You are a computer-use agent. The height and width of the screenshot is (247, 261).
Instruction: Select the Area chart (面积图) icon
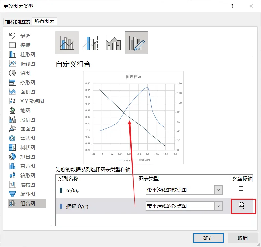point(12,92)
